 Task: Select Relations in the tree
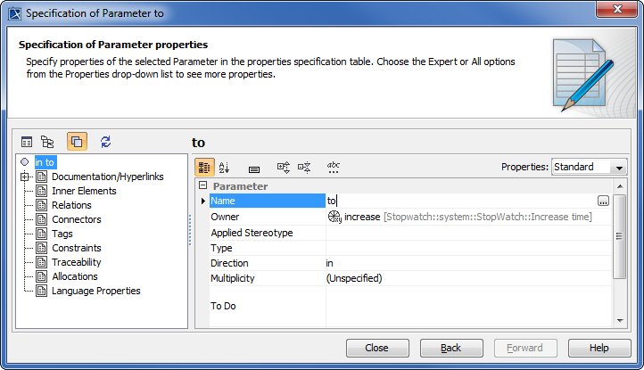click(x=71, y=205)
